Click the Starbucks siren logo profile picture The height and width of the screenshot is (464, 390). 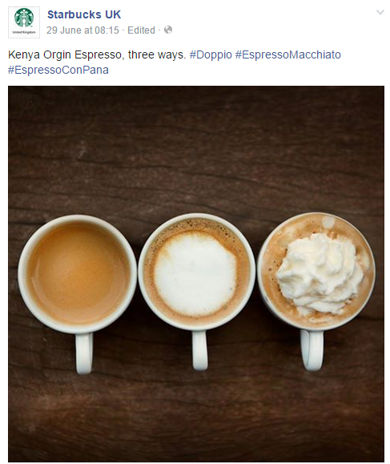tap(24, 22)
